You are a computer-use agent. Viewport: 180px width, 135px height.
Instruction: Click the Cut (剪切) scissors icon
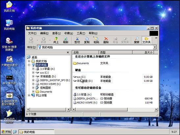(77, 40)
